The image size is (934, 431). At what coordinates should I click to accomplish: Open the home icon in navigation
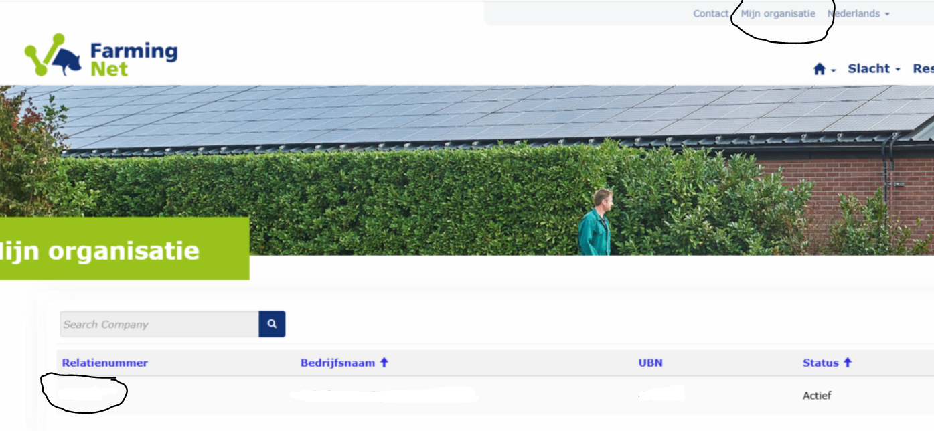[x=820, y=69]
